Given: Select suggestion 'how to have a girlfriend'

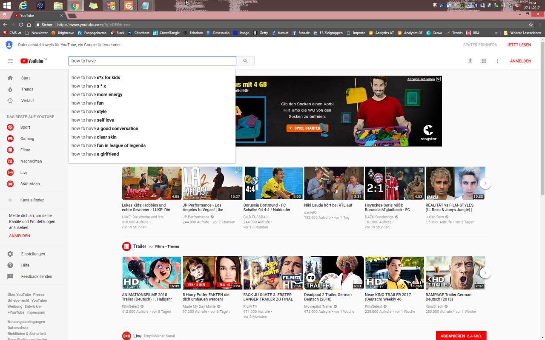Looking at the screenshot, I should coord(152,154).
